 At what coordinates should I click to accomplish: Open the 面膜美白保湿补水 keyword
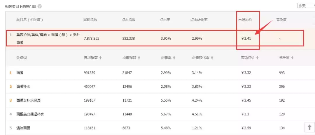pos(30,114)
